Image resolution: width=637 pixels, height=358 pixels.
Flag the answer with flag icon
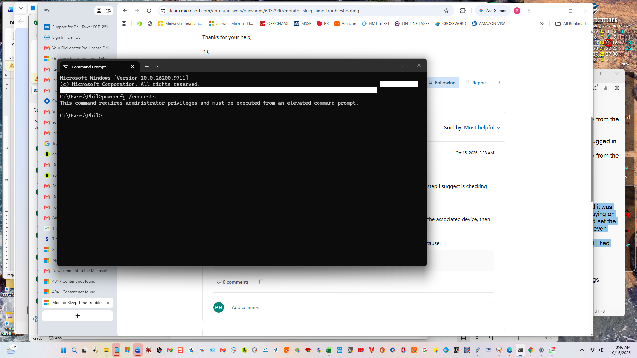click(261, 282)
